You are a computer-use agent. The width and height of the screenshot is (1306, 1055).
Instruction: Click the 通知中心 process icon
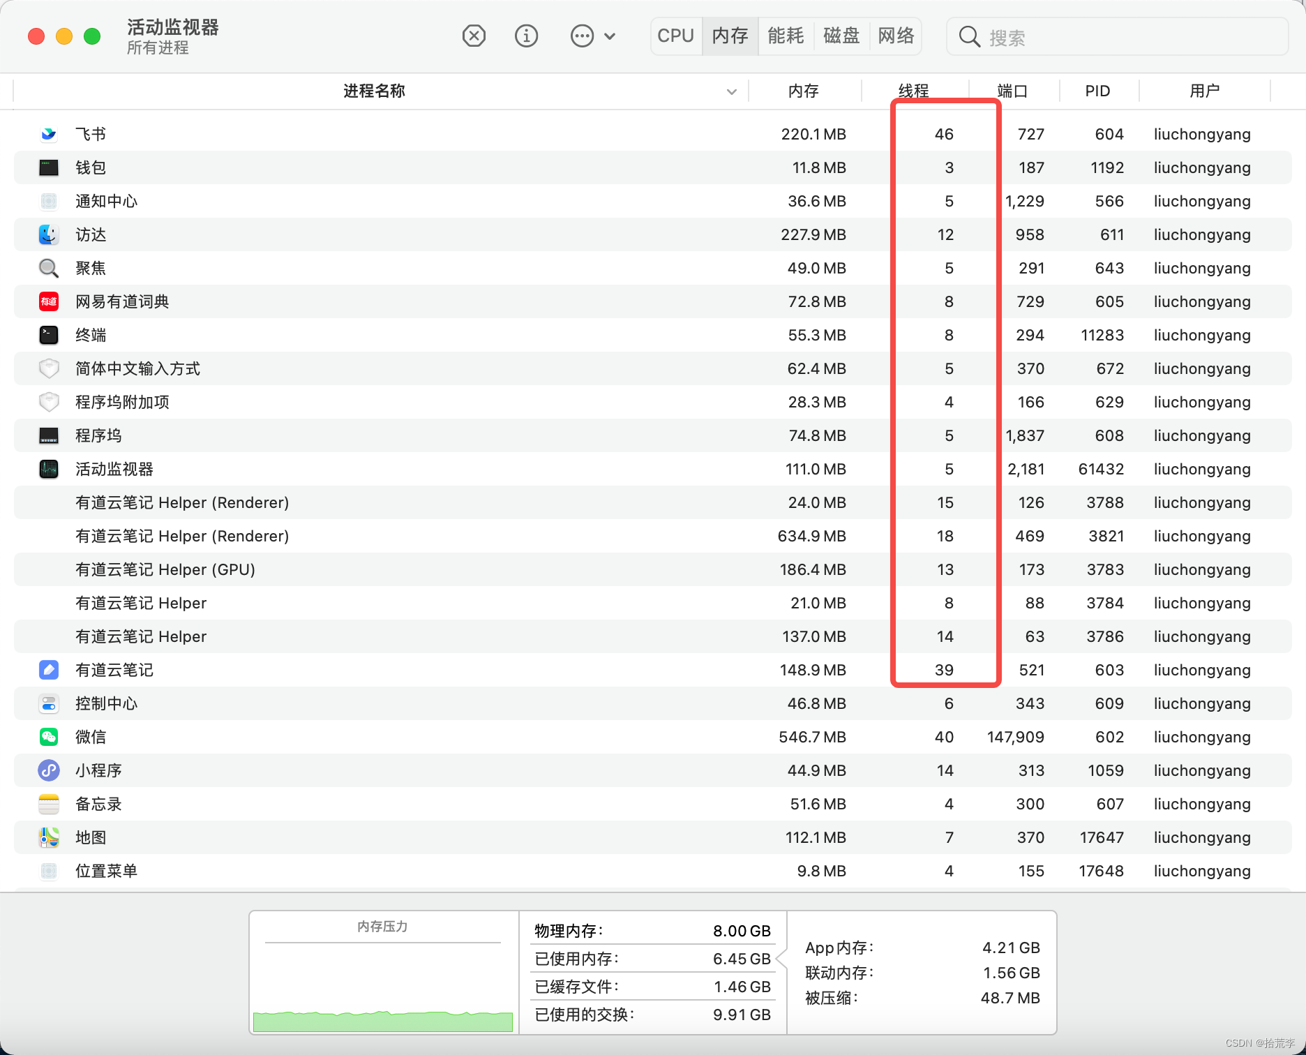[x=49, y=201]
